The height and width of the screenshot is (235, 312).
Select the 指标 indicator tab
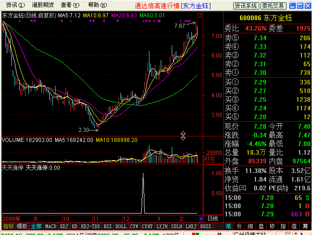8,226
